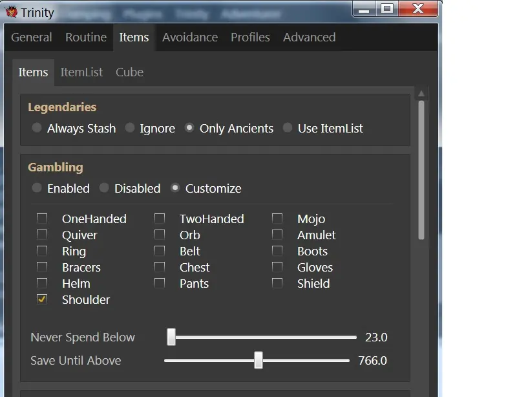Viewport: 517px width, 397px height.
Task: Click the scrollbar up arrow
Action: pos(421,94)
